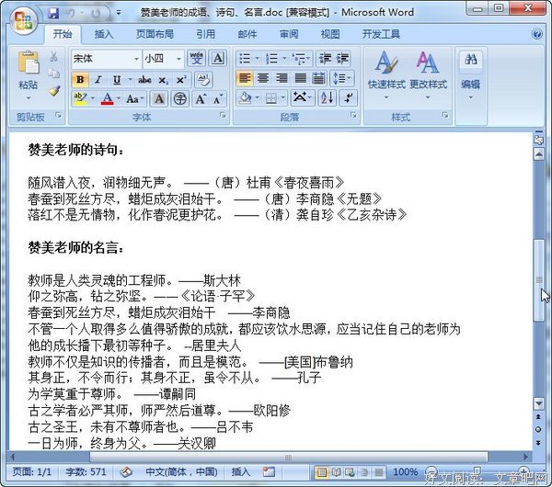Open font color picker
Image resolution: width=552 pixels, height=487 pixels.
117,98
